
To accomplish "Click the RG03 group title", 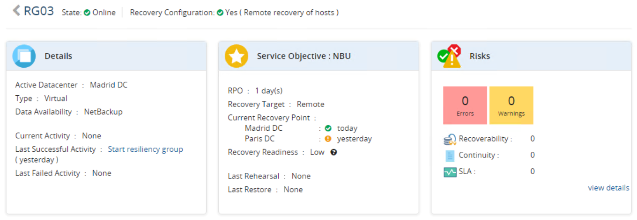I will click(x=39, y=11).
